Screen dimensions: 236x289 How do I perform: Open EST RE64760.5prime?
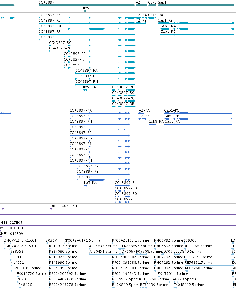(199, 268)
